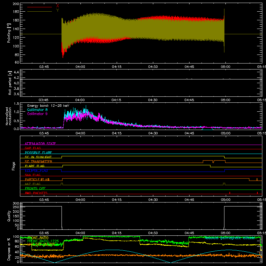The height and width of the screenshot is (266, 266).
Task: Click the ECLIPSE_FLAG label
Action: click(36, 171)
